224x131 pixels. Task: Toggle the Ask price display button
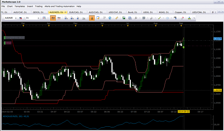point(59,18)
